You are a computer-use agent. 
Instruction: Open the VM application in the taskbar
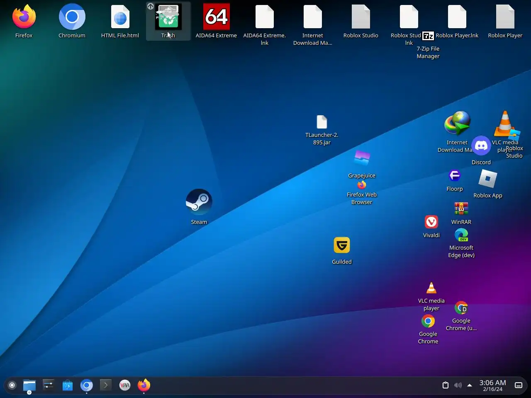125,386
